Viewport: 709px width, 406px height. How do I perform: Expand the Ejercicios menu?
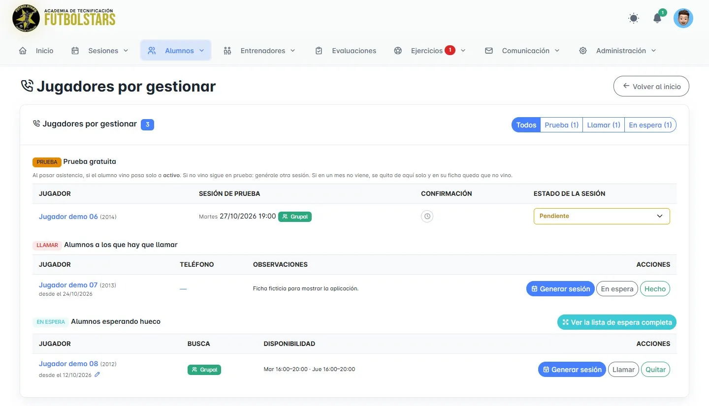pyautogui.click(x=430, y=51)
